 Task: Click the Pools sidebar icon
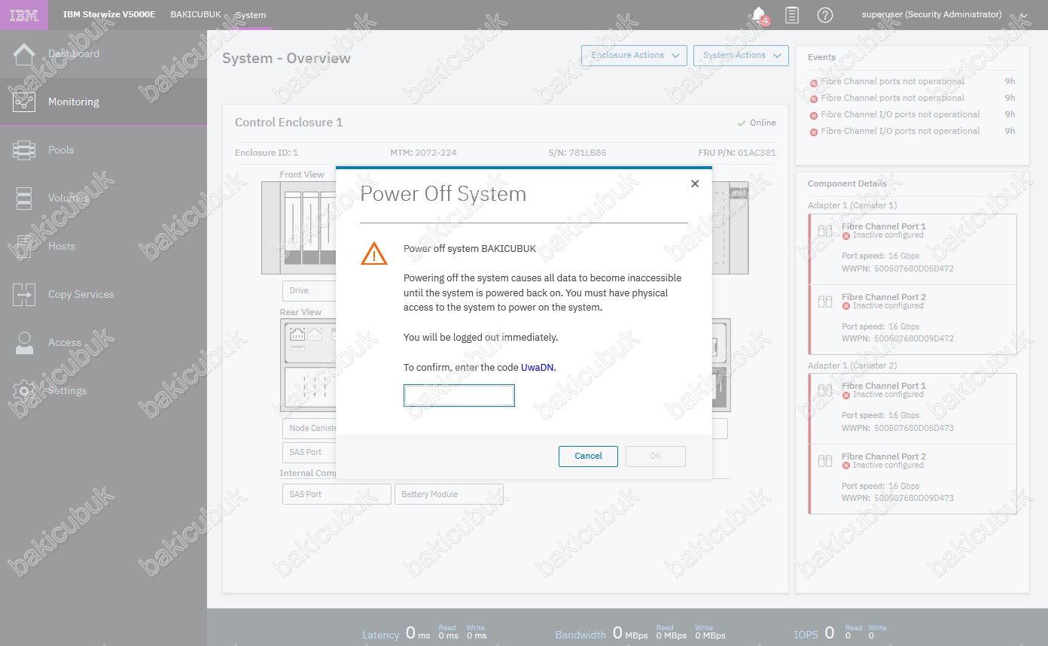click(24, 150)
